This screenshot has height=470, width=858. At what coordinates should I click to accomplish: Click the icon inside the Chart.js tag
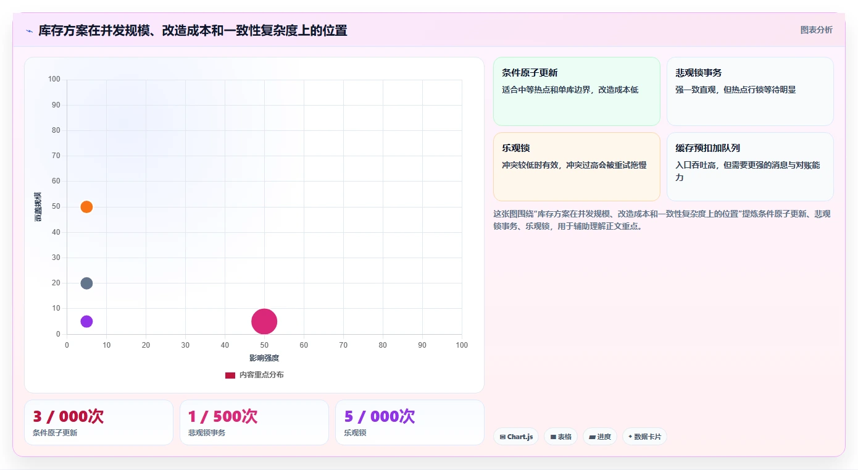pos(502,437)
